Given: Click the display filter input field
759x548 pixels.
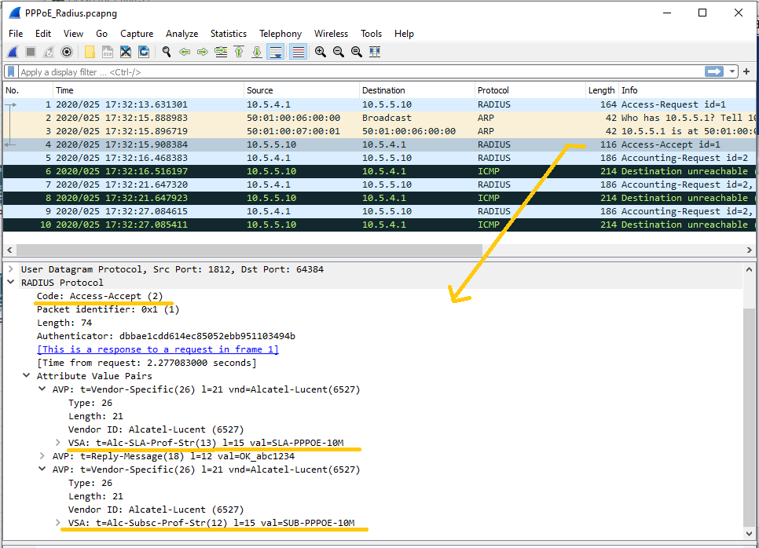Looking at the screenshot, I should pyautogui.click(x=236, y=71).
